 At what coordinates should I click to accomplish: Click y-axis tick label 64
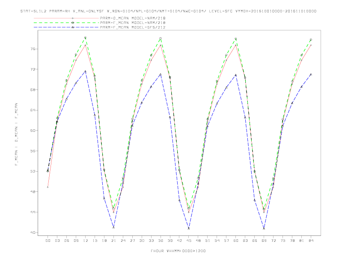click(x=33, y=110)
